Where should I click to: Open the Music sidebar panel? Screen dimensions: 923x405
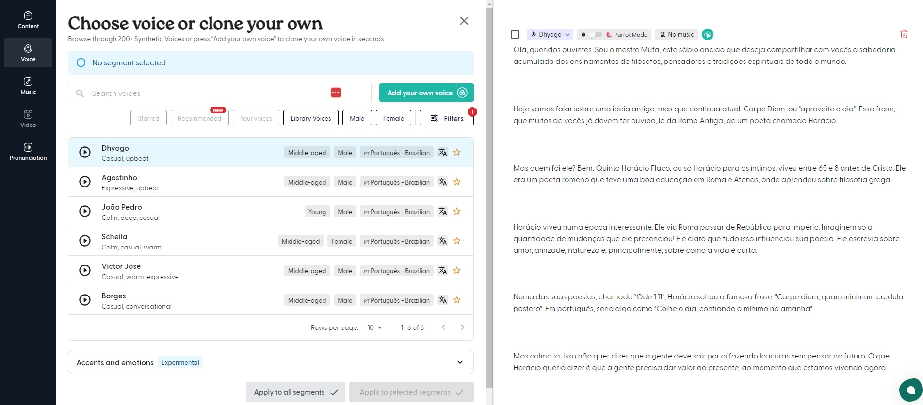point(28,86)
